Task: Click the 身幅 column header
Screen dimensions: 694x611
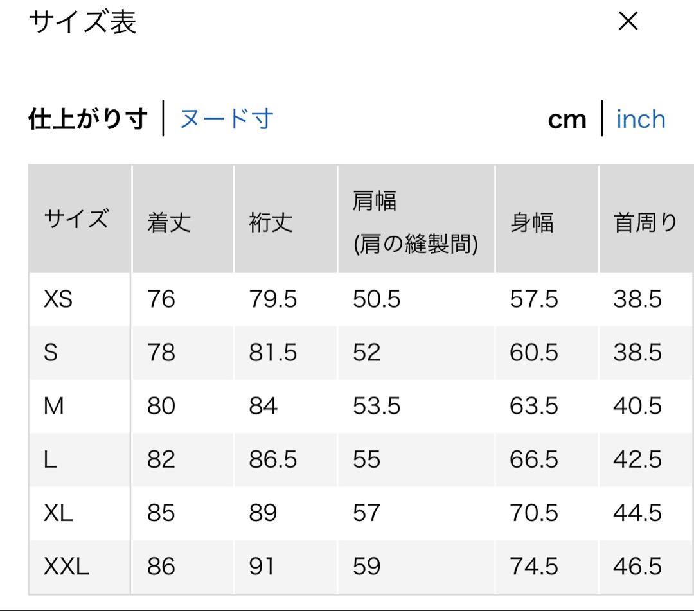Action: pos(531,222)
